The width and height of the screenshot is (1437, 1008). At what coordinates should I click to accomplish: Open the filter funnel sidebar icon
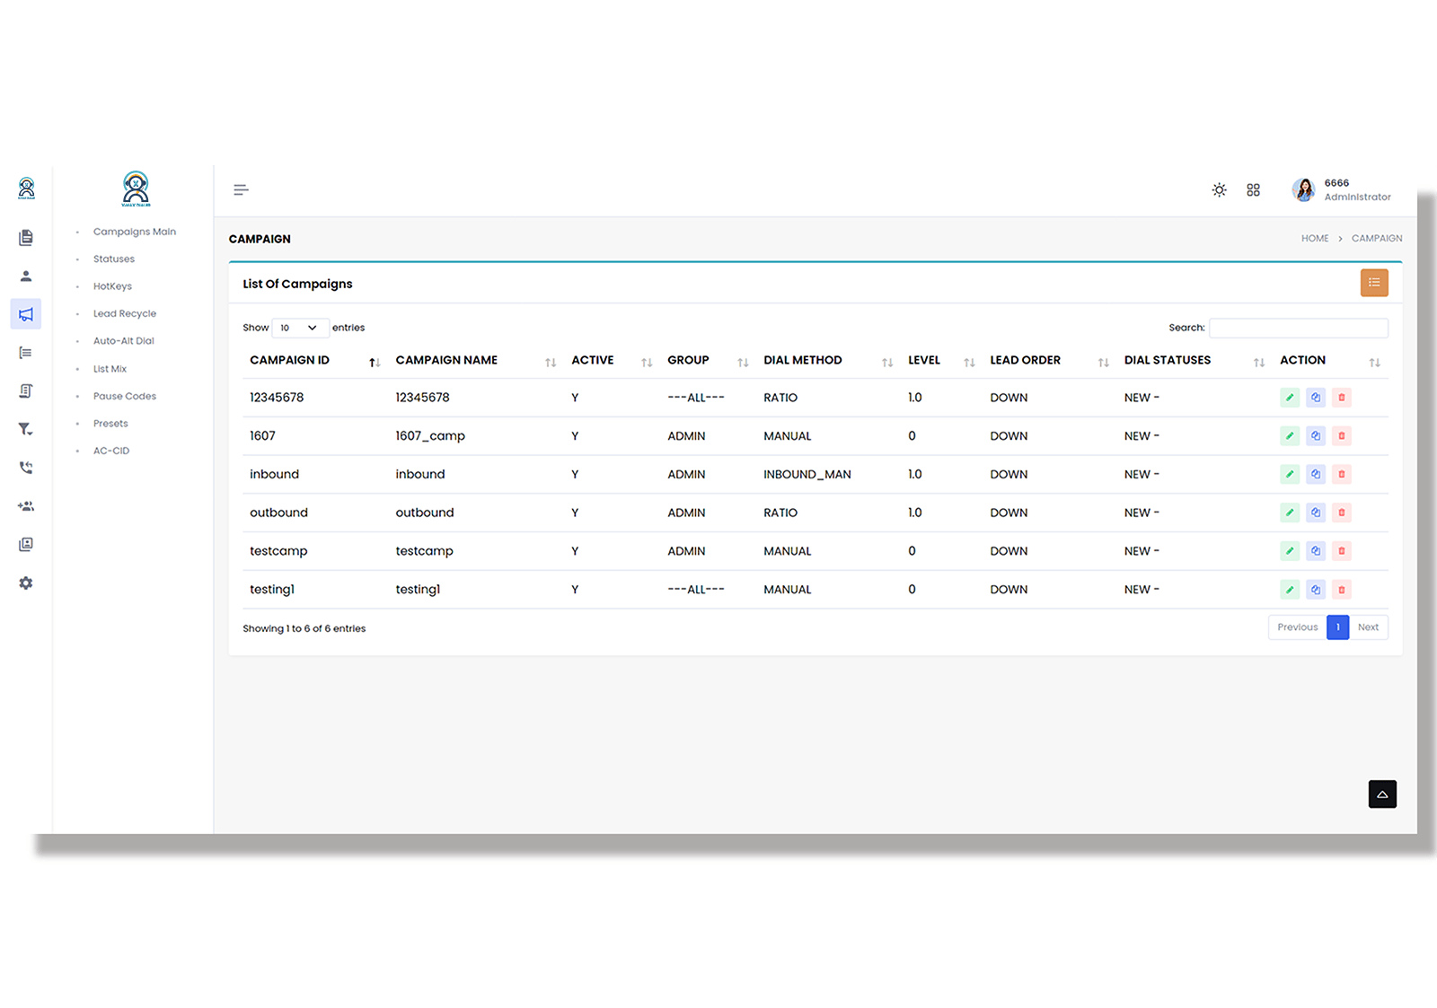[26, 430]
